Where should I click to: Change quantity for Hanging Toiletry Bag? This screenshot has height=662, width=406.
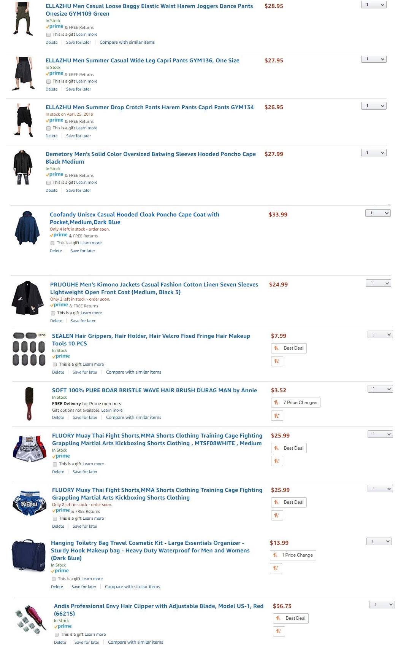click(x=379, y=541)
